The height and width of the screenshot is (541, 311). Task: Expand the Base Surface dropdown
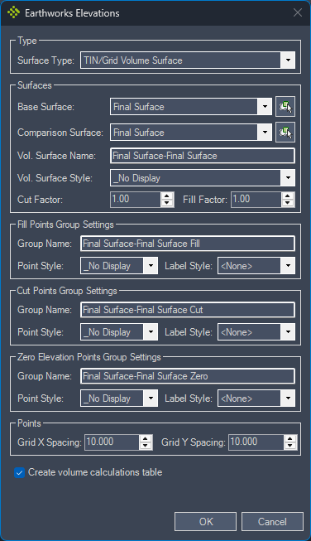265,107
